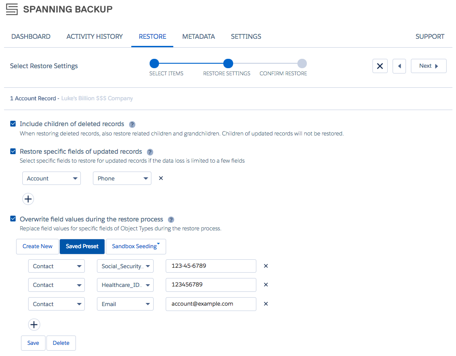The image size is (456, 356).
Task: Disable 'Restore specific fields of updated records'
Action: click(13, 151)
